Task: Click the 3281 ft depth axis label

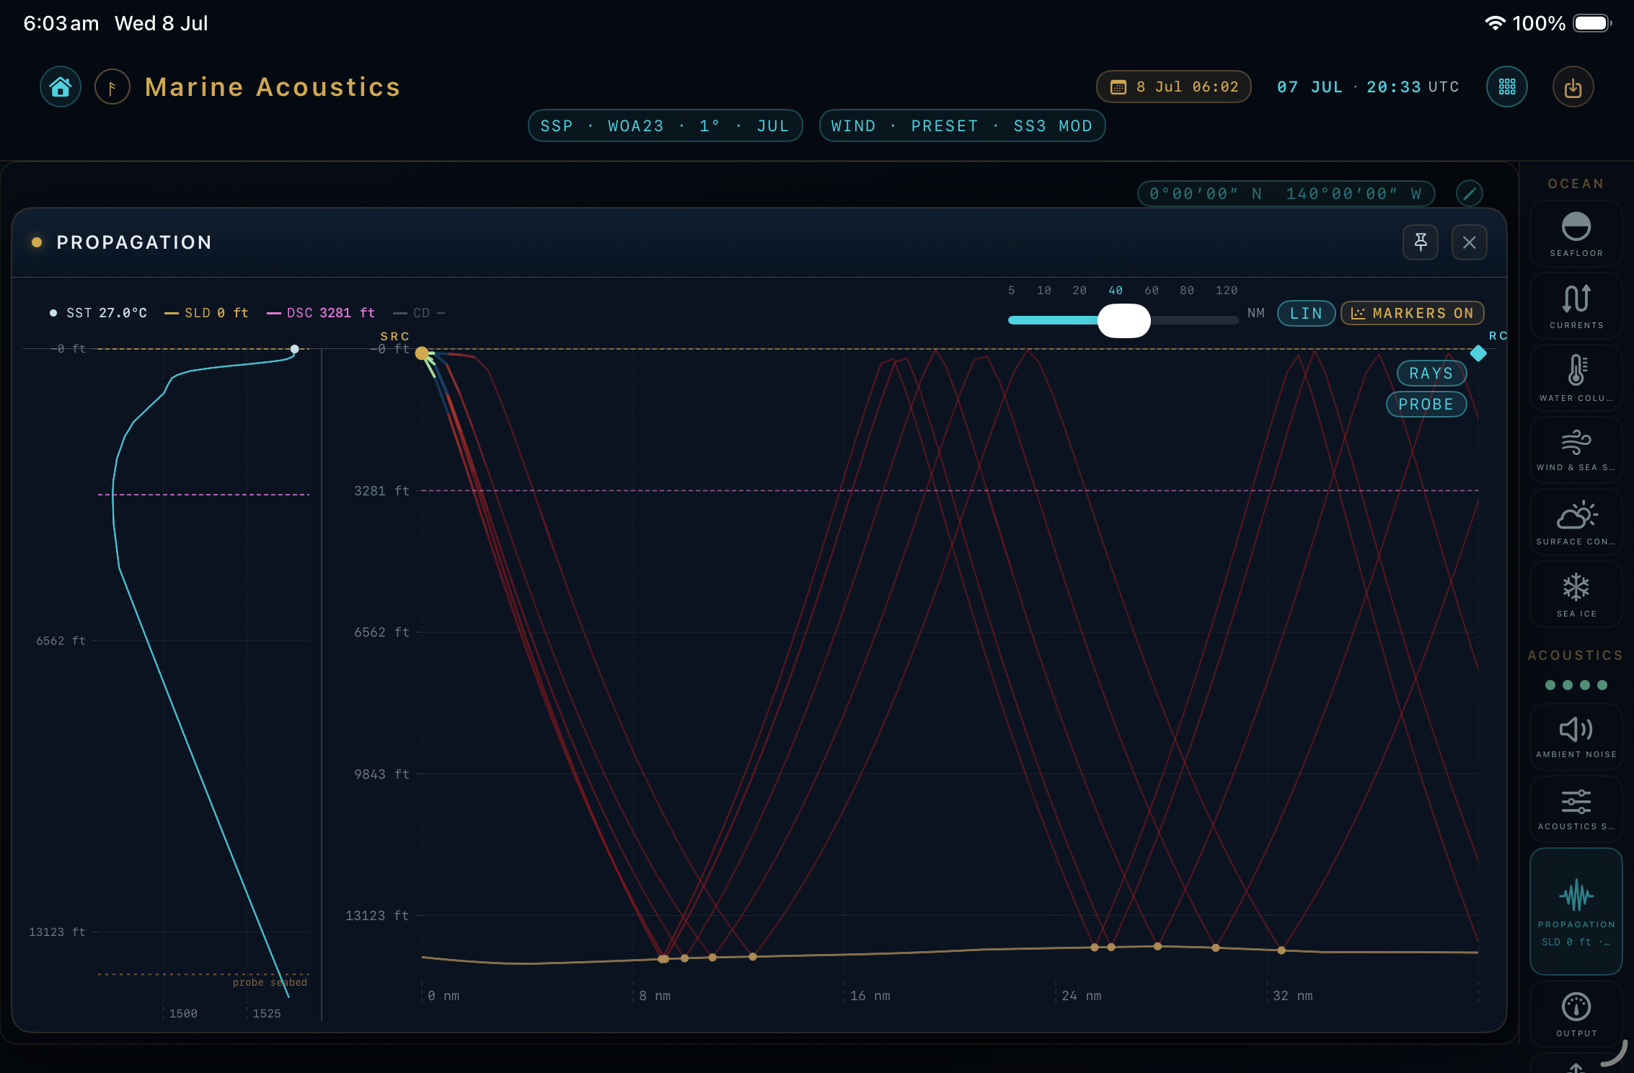Action: point(381,491)
